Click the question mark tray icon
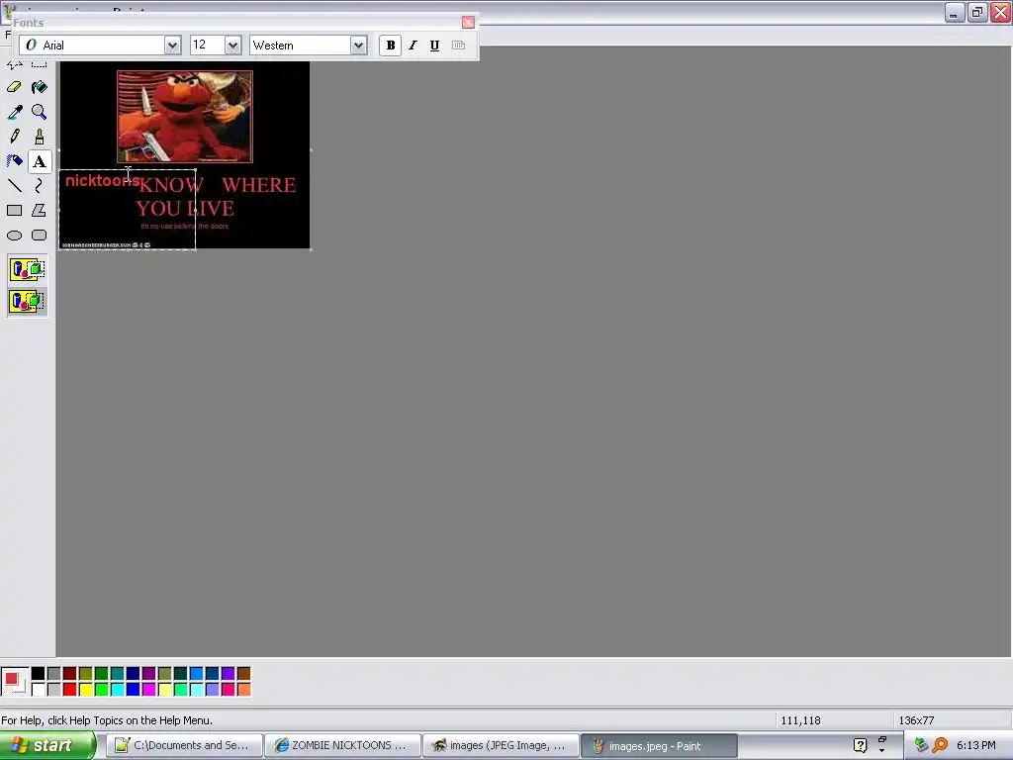This screenshot has height=760, width=1013. point(860,746)
